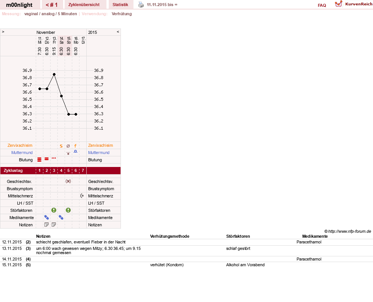Screen dimensions: 373x302
Task: Click the Verhütungsmethode column header
Action: coord(170,236)
